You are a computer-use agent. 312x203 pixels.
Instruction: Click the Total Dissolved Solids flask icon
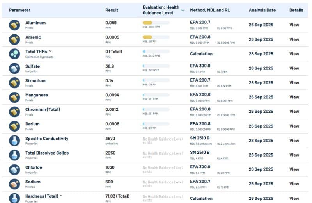tap(14, 155)
